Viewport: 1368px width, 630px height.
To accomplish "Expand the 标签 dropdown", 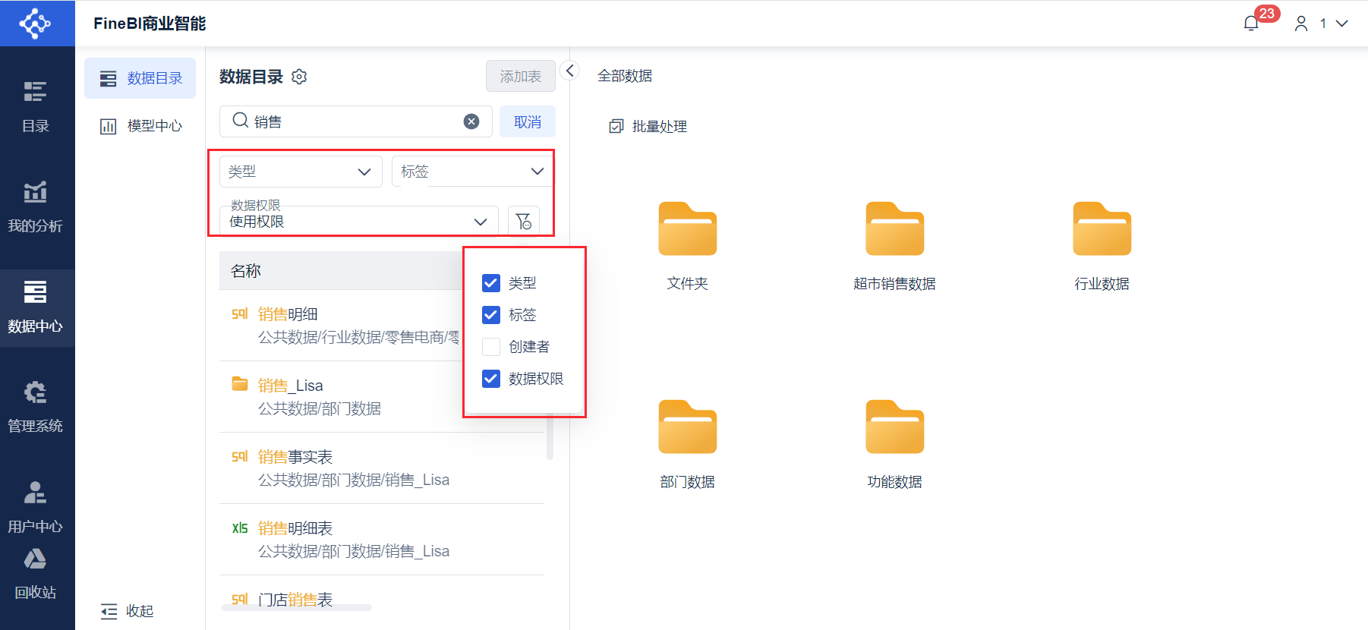I will point(472,172).
